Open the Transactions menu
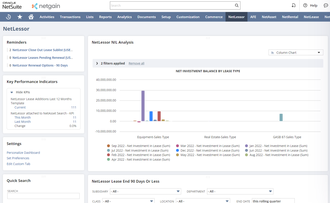The height and width of the screenshot is (203, 330). pyautogui.click(x=70, y=17)
